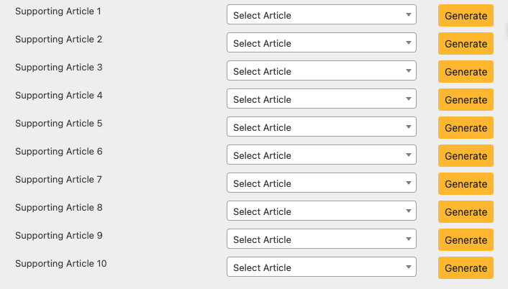Viewport: 508px width, 289px height.
Task: Click the Supporting Article 6 Generate button
Action: pos(466,156)
